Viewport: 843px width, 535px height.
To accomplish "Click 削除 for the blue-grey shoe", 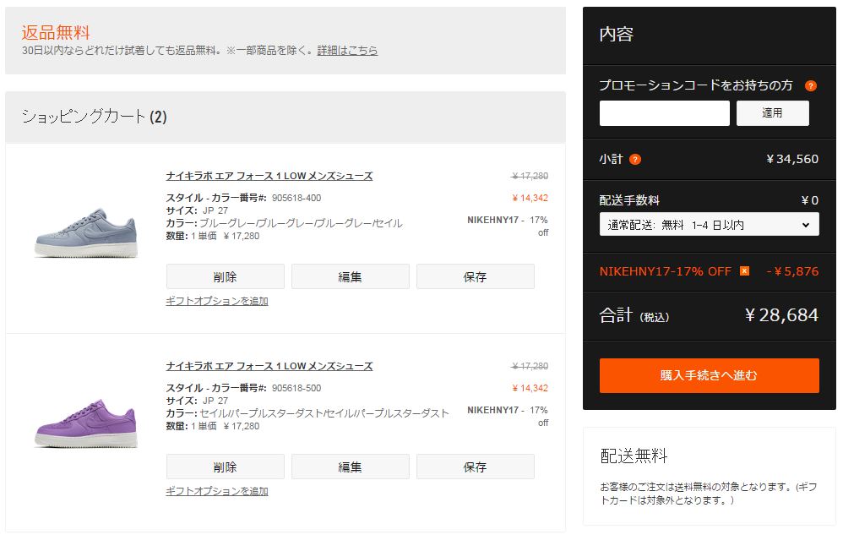I will point(226,277).
